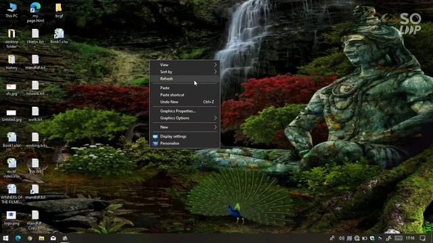
Task: Select the This PC desktop icon
Action: 12,10
